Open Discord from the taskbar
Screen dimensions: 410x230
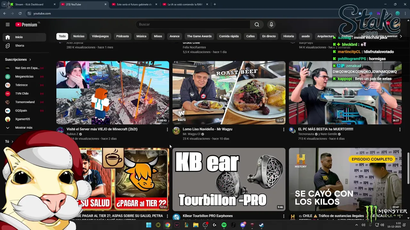pos(243,225)
